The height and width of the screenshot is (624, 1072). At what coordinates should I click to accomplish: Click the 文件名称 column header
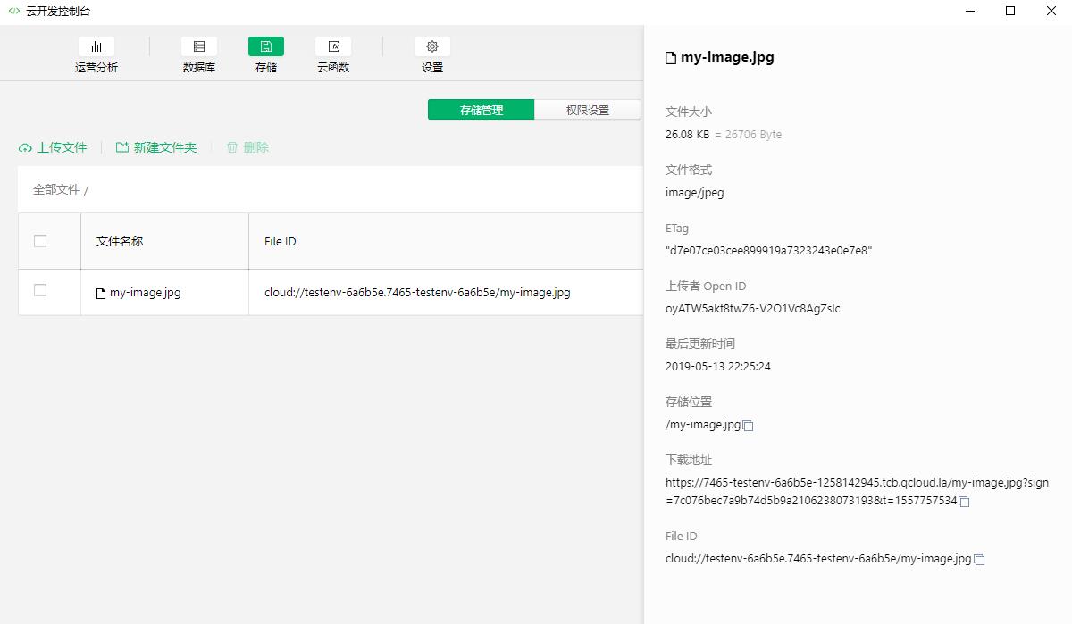click(x=120, y=241)
